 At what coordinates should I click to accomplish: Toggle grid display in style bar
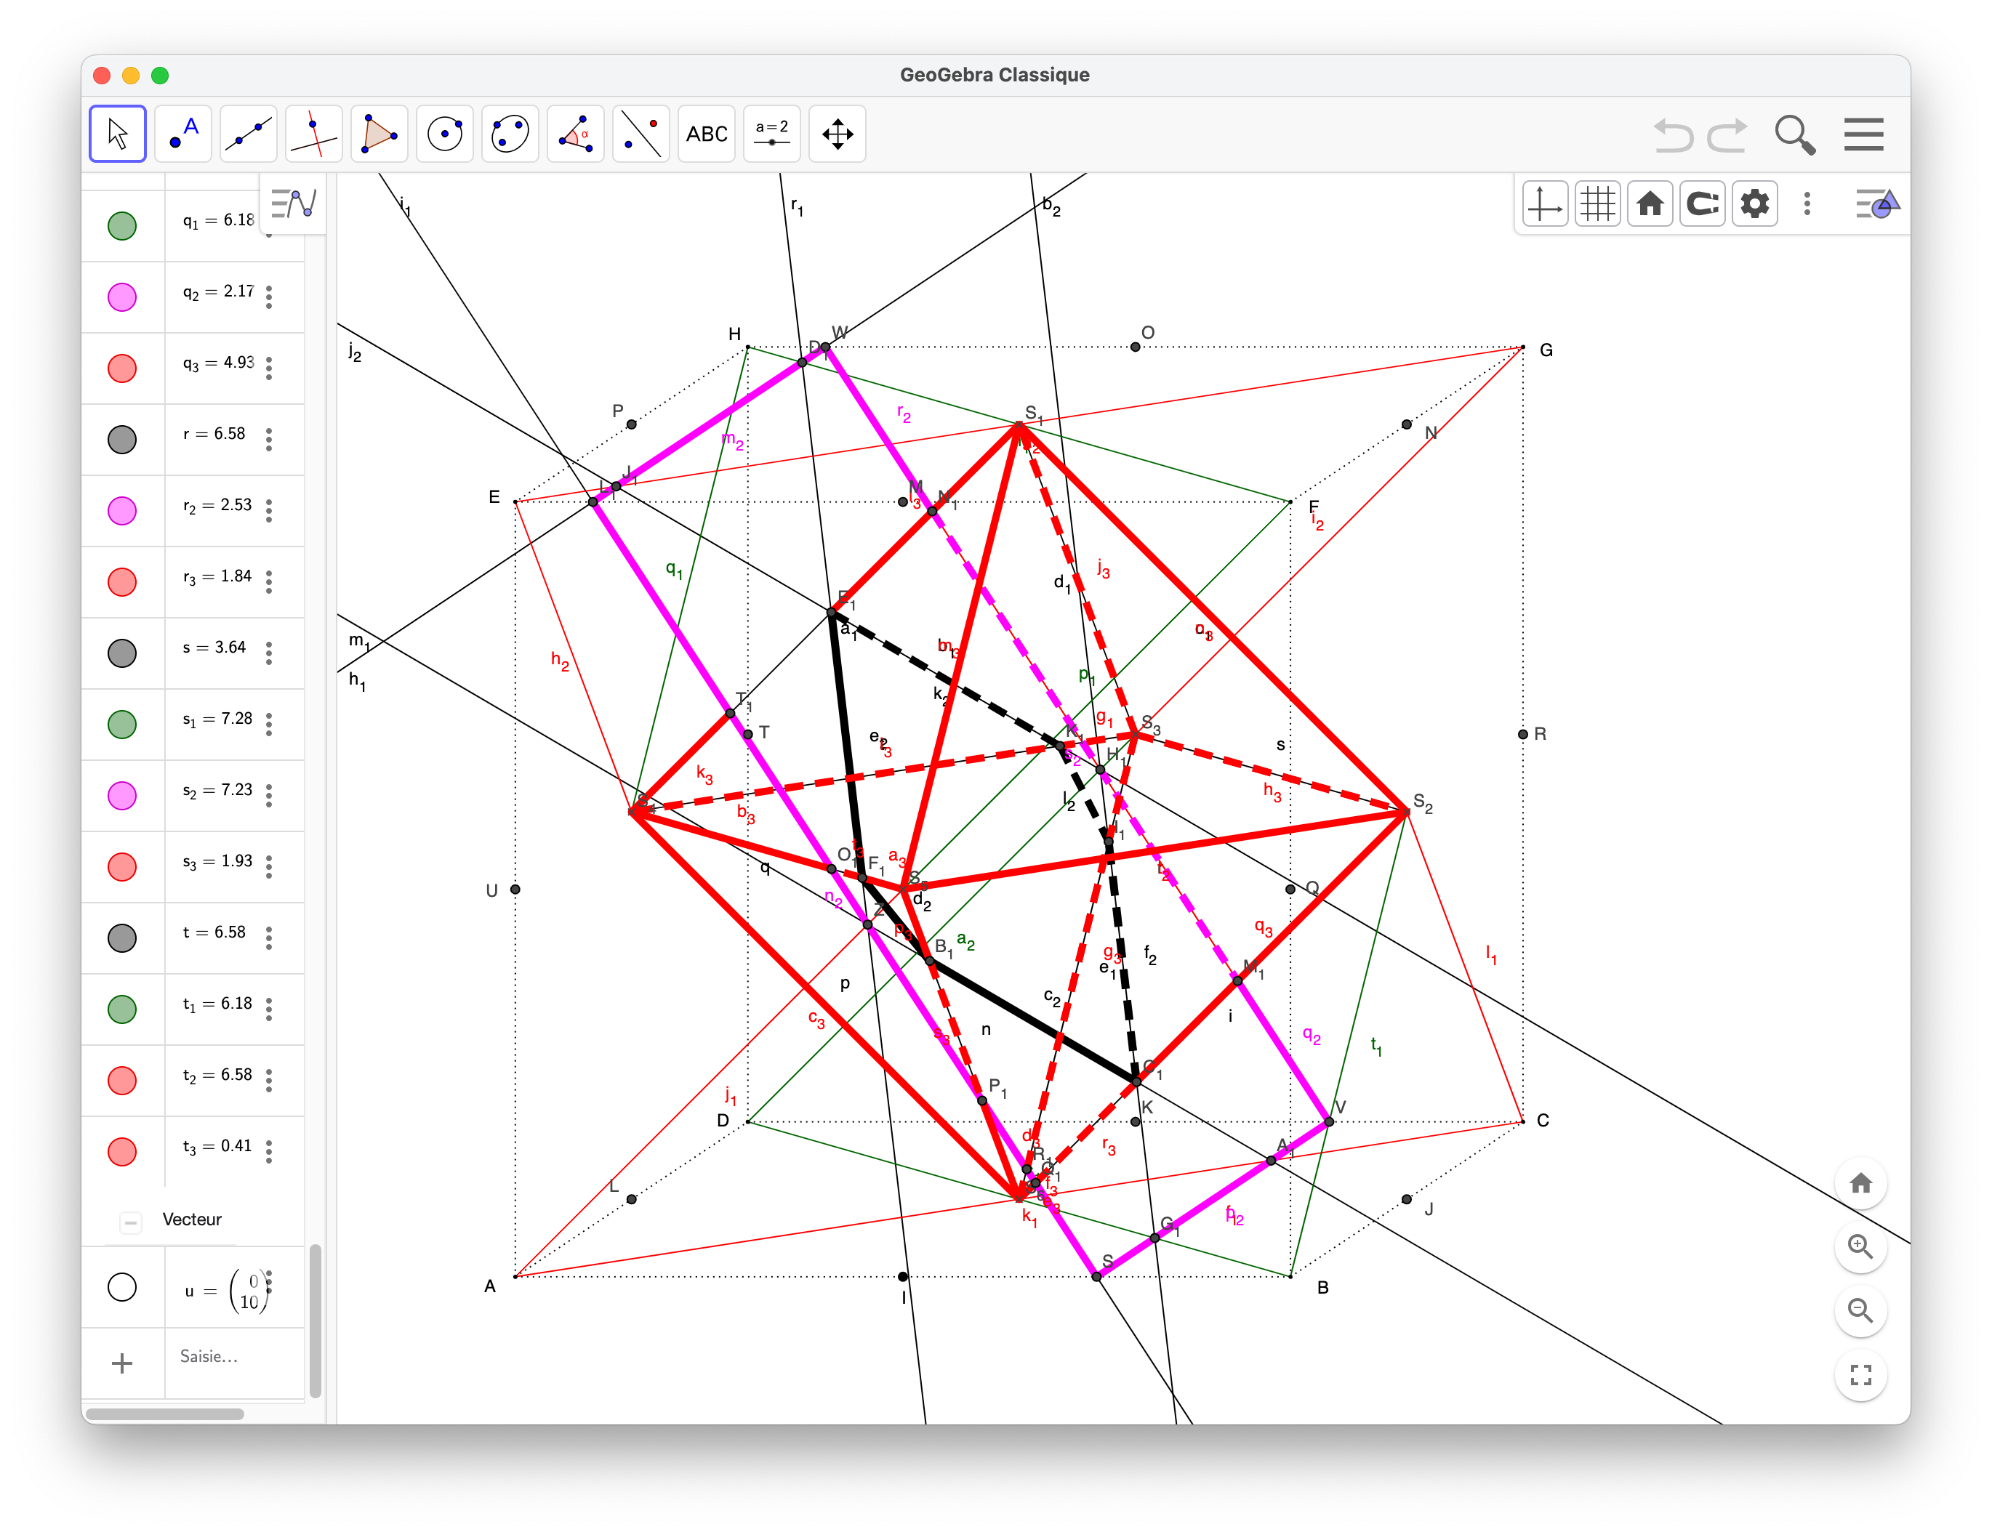[x=1597, y=203]
